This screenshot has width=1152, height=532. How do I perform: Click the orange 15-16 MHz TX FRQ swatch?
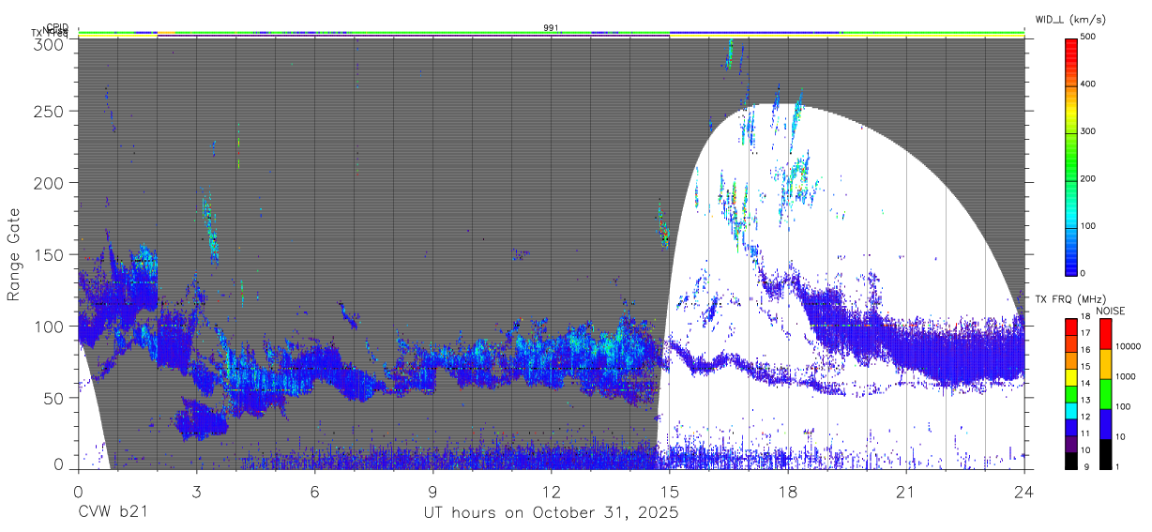click(1070, 359)
